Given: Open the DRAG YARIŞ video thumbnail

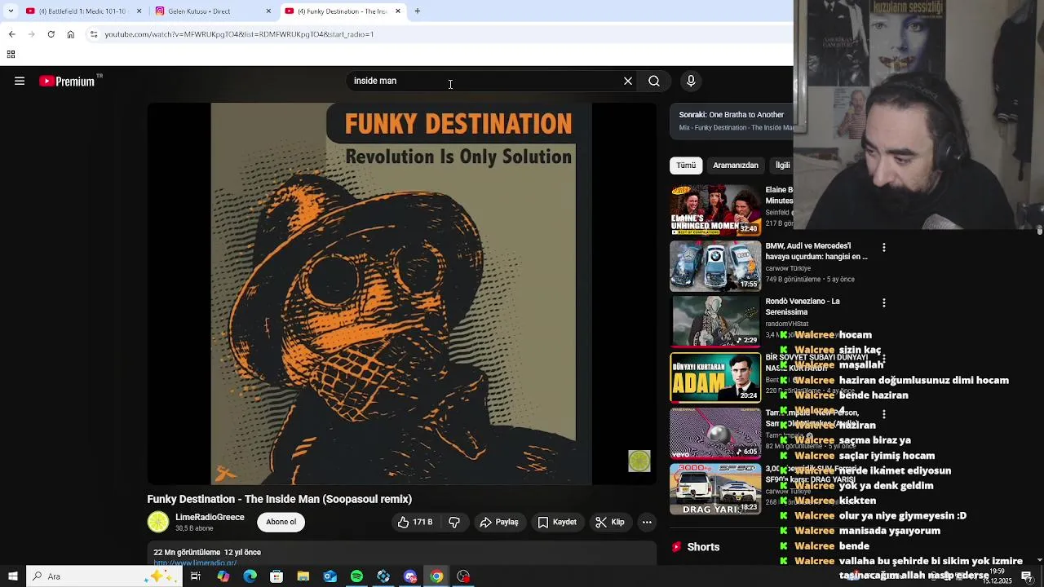Looking at the screenshot, I should pyautogui.click(x=715, y=489).
